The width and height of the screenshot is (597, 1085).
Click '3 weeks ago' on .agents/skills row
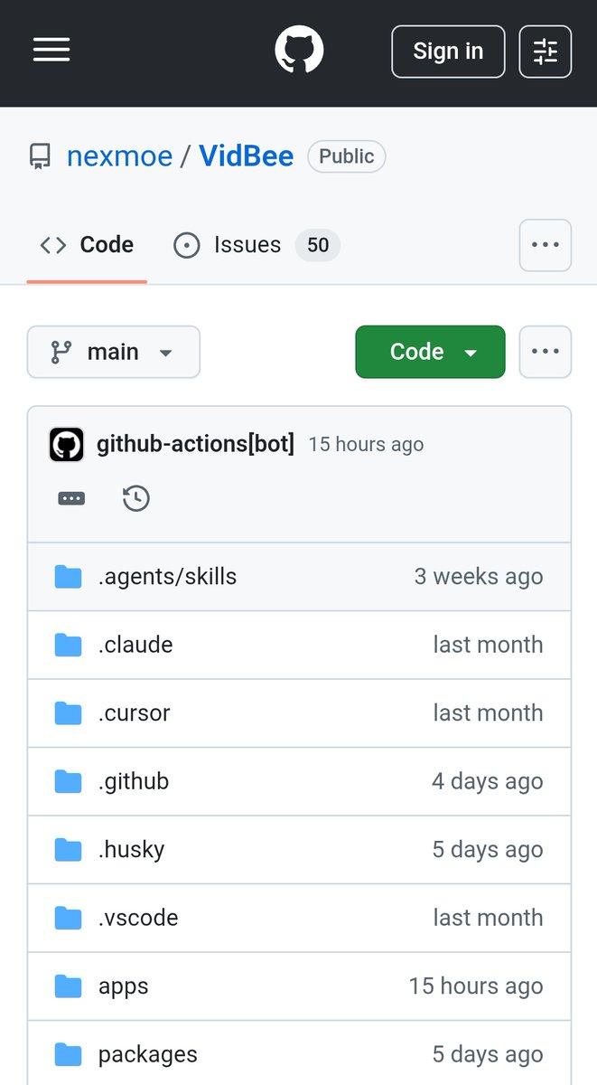point(479,577)
